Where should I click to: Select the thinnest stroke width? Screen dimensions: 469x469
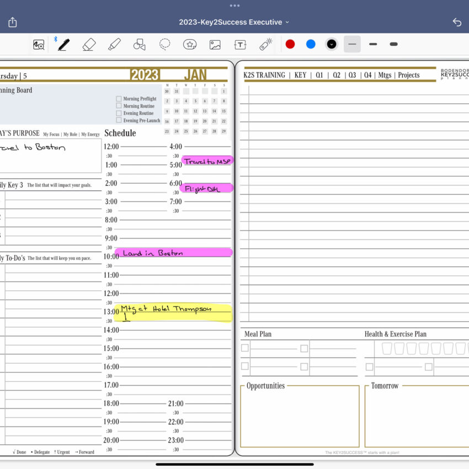point(352,44)
